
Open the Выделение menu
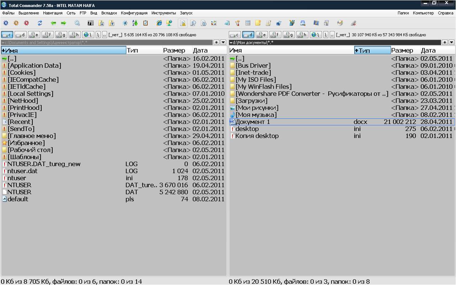29,13
